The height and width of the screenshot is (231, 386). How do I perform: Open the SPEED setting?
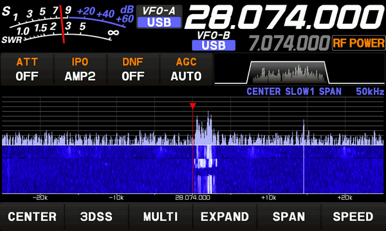coord(353,216)
